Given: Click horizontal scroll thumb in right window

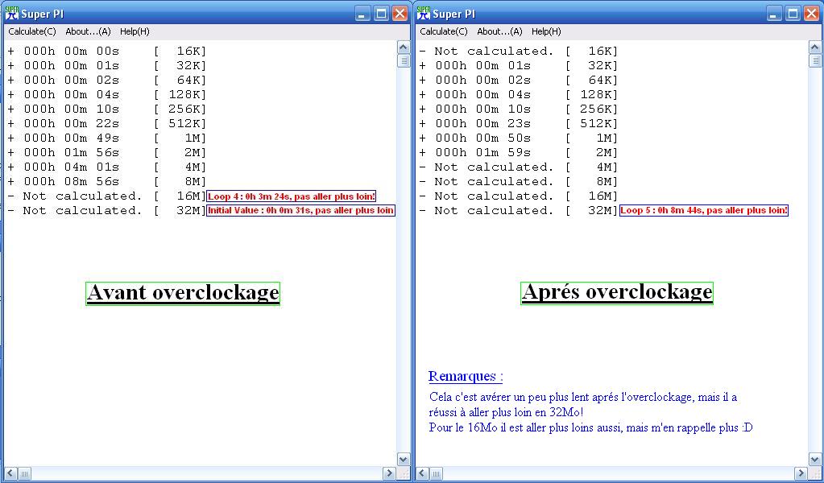Looking at the screenshot, I should pyautogui.click(x=436, y=473).
